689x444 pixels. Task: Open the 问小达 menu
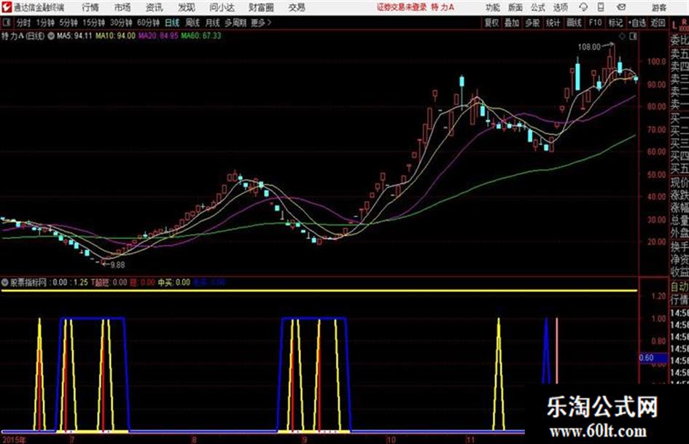click(222, 7)
